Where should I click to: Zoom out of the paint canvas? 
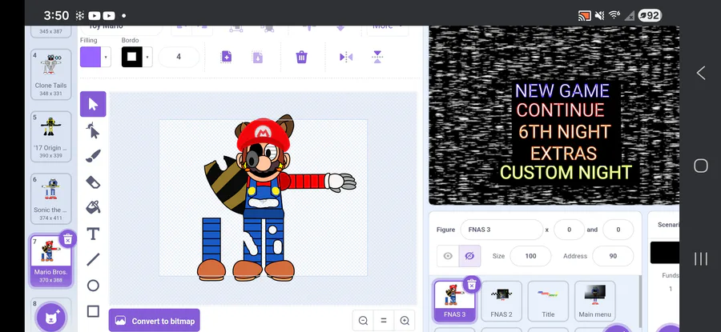point(363,321)
